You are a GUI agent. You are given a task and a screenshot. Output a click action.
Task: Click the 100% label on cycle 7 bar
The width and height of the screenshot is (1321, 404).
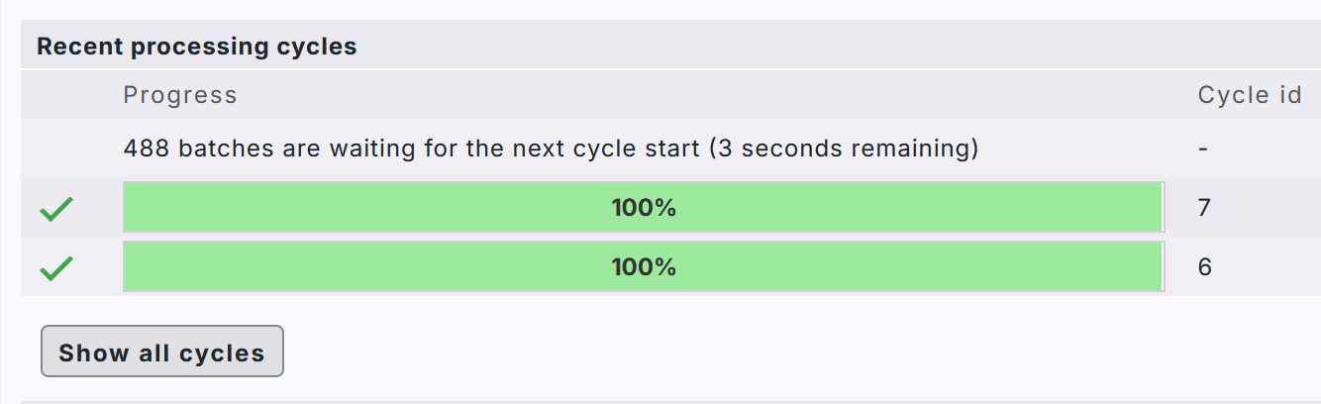644,208
